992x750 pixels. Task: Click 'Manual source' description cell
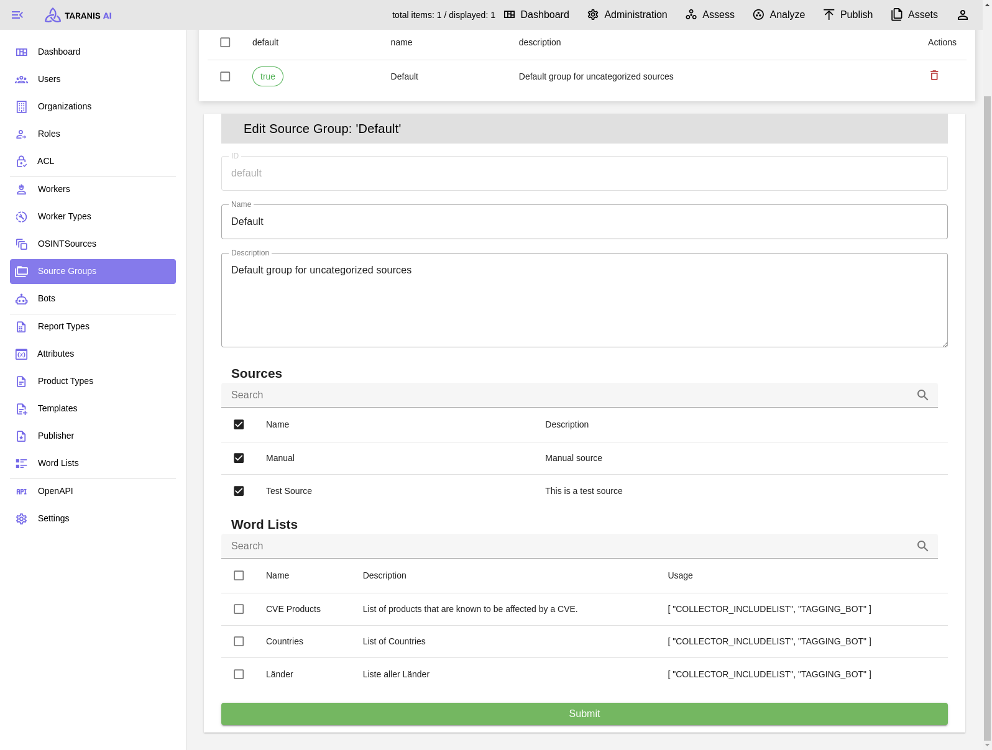click(x=574, y=458)
